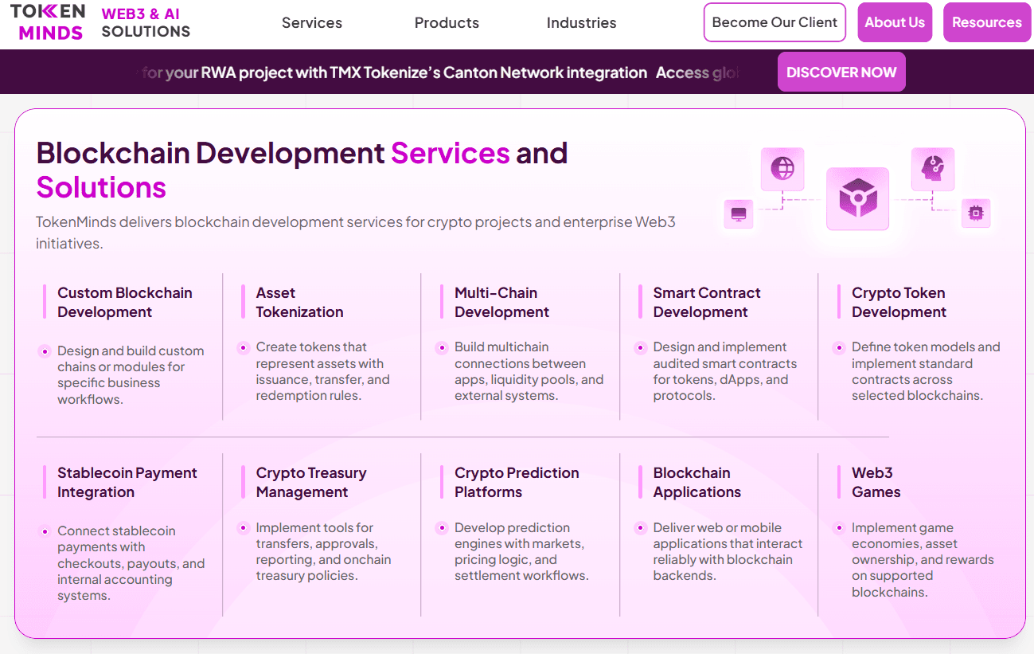Viewport: 1034px width, 654px height.
Task: Click the TokenMinds logo
Action: (x=48, y=22)
